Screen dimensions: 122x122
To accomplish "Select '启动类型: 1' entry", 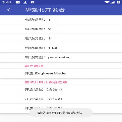I will tap(61, 20).
